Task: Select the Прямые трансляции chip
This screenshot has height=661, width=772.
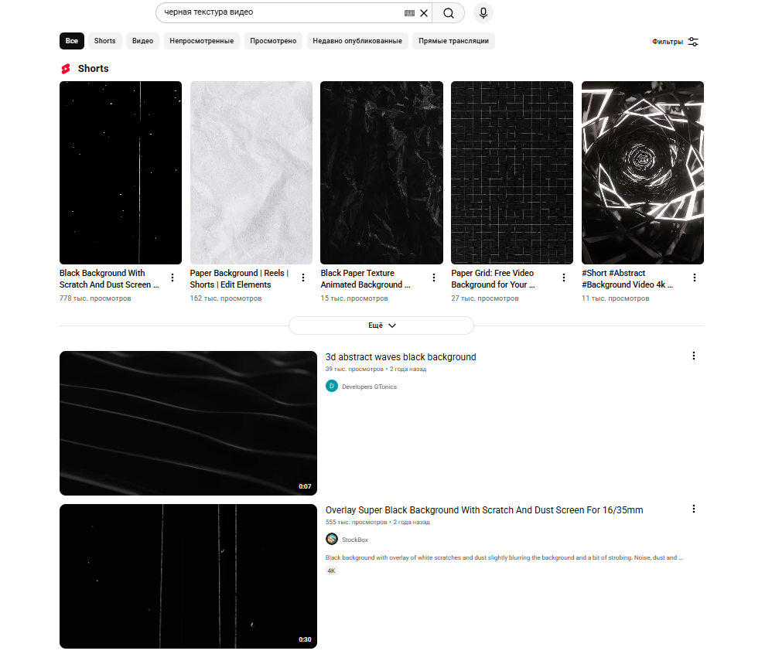Action: tap(453, 41)
